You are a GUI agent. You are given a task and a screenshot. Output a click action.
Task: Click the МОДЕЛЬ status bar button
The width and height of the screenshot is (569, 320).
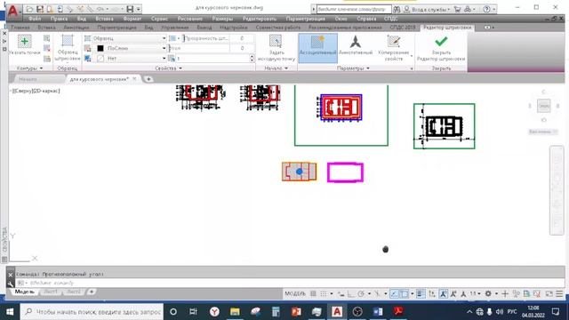(295, 293)
